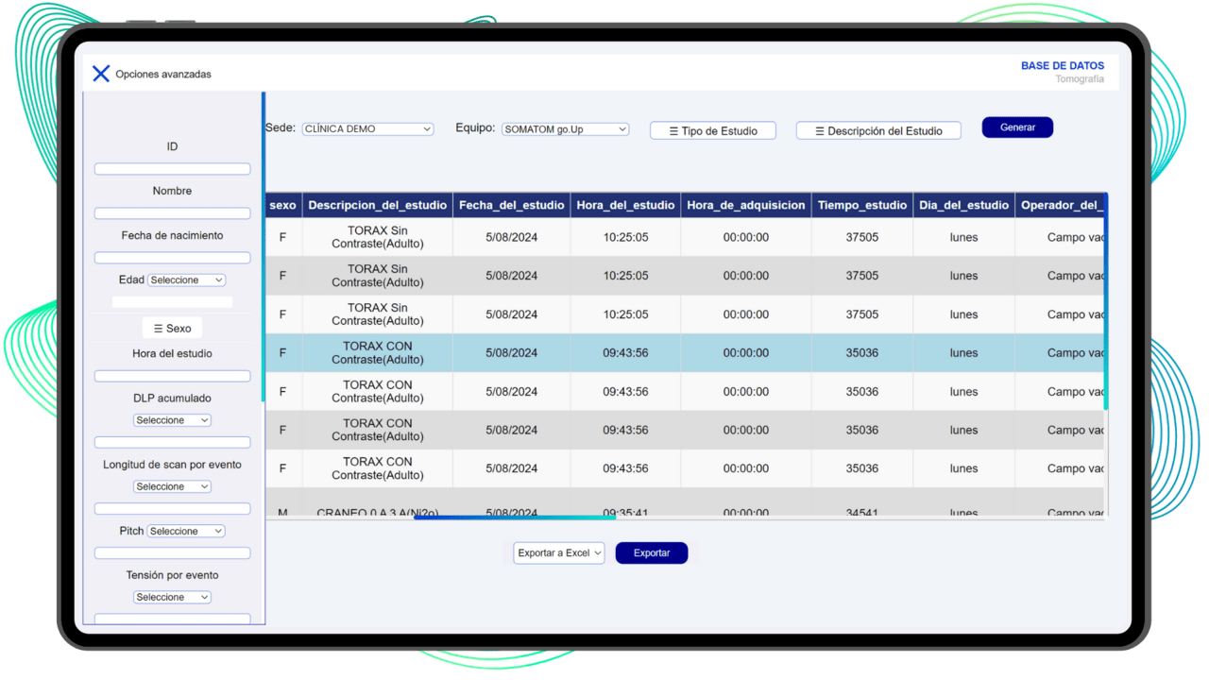Click the DLP acumulado value input field
Viewport: 1209px width, 680px height.
pyautogui.click(x=172, y=442)
